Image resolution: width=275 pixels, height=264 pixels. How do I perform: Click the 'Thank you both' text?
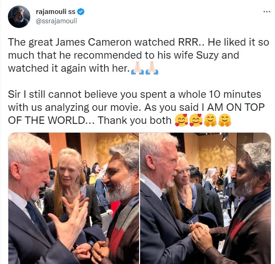click(x=134, y=121)
